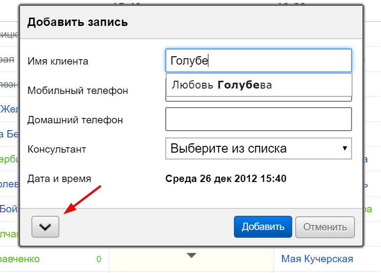Screen dimensions: 381x273
Task: Open the Консультант dropdown list
Action: pyautogui.click(x=258, y=148)
